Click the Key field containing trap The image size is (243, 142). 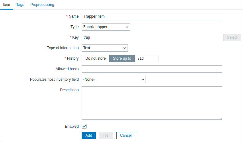pos(152,37)
